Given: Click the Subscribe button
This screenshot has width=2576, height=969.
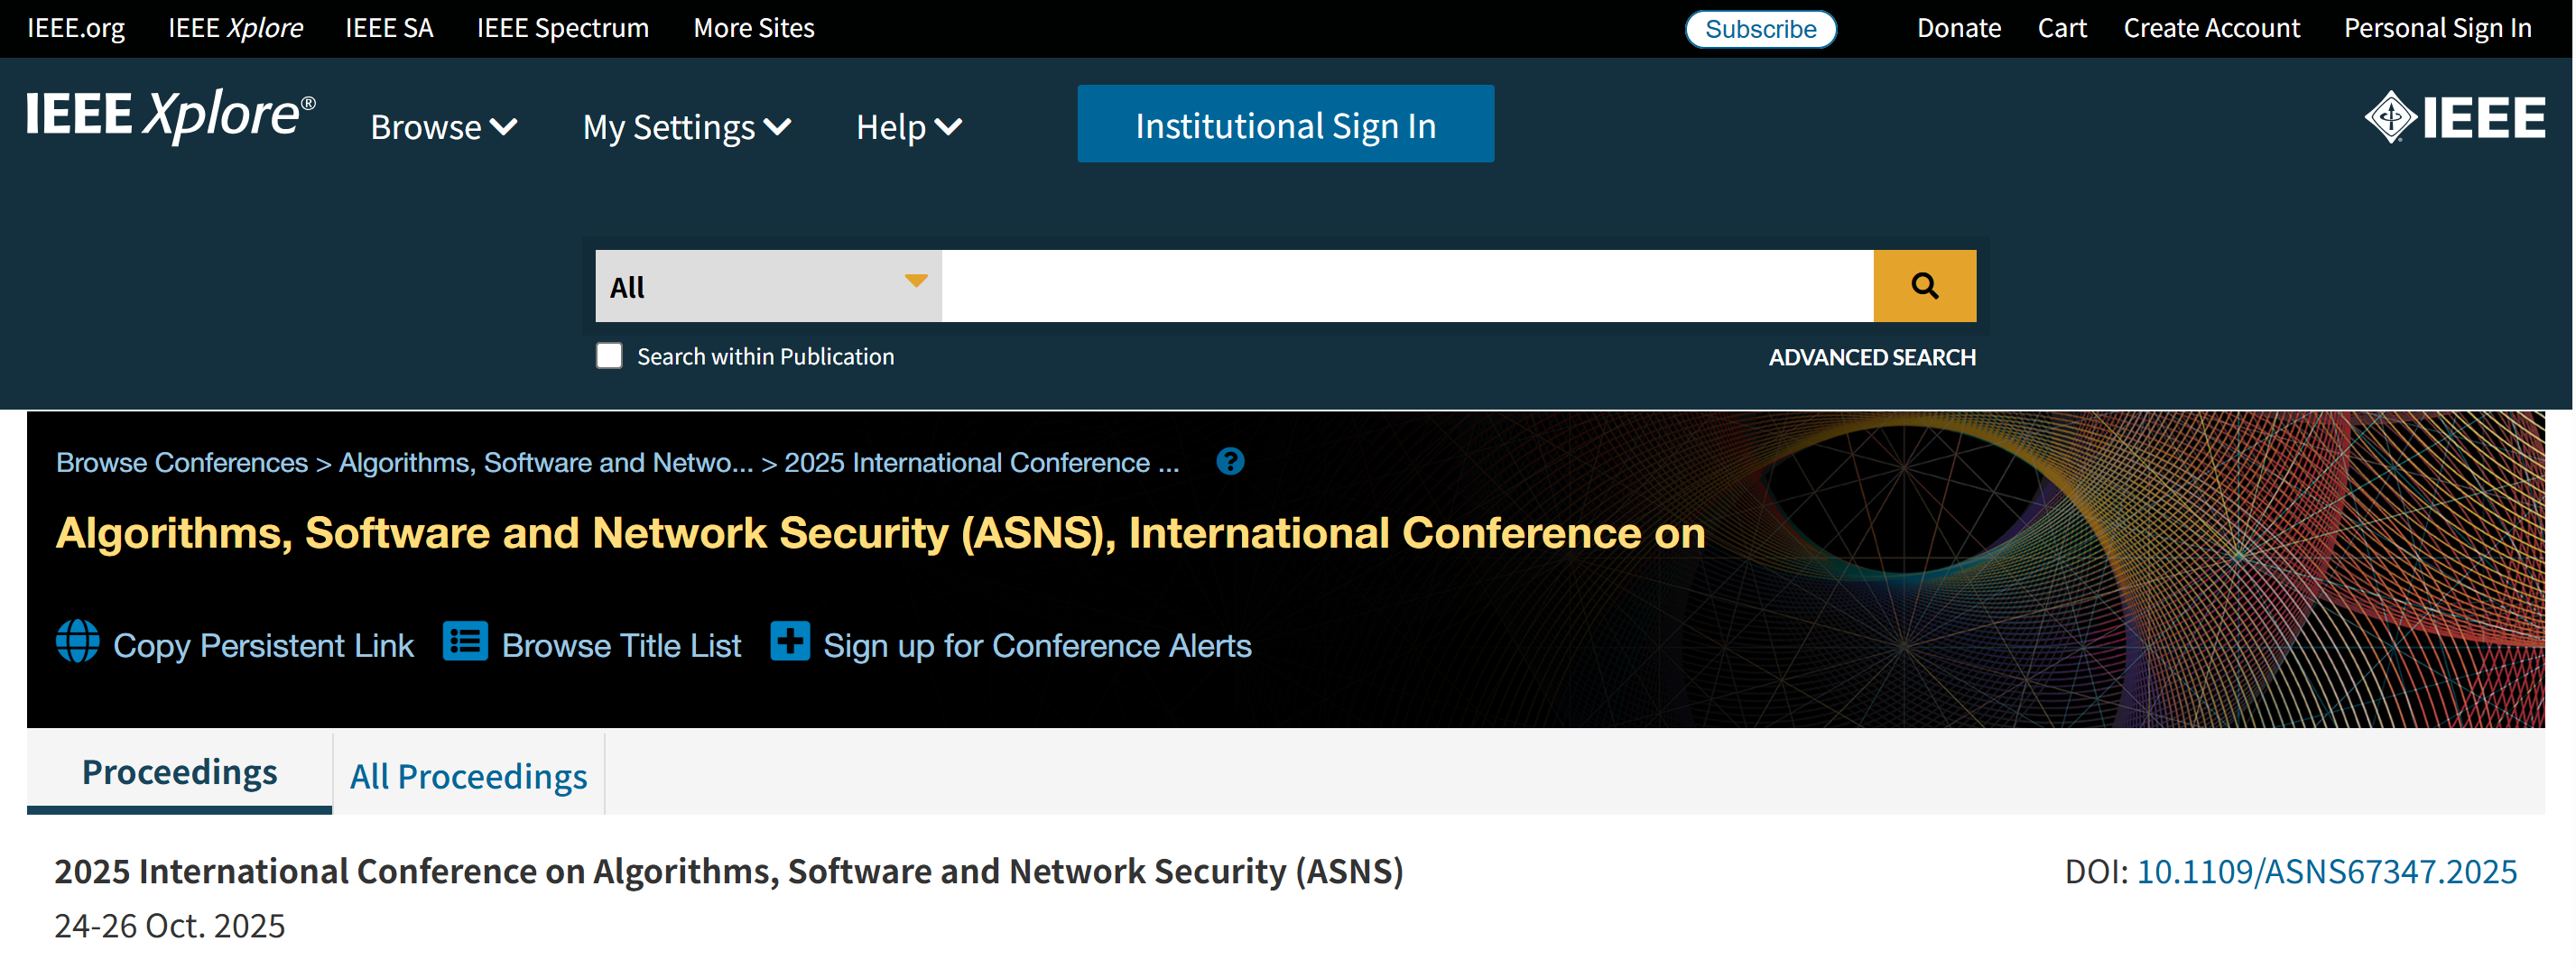Looking at the screenshot, I should (x=1759, y=29).
